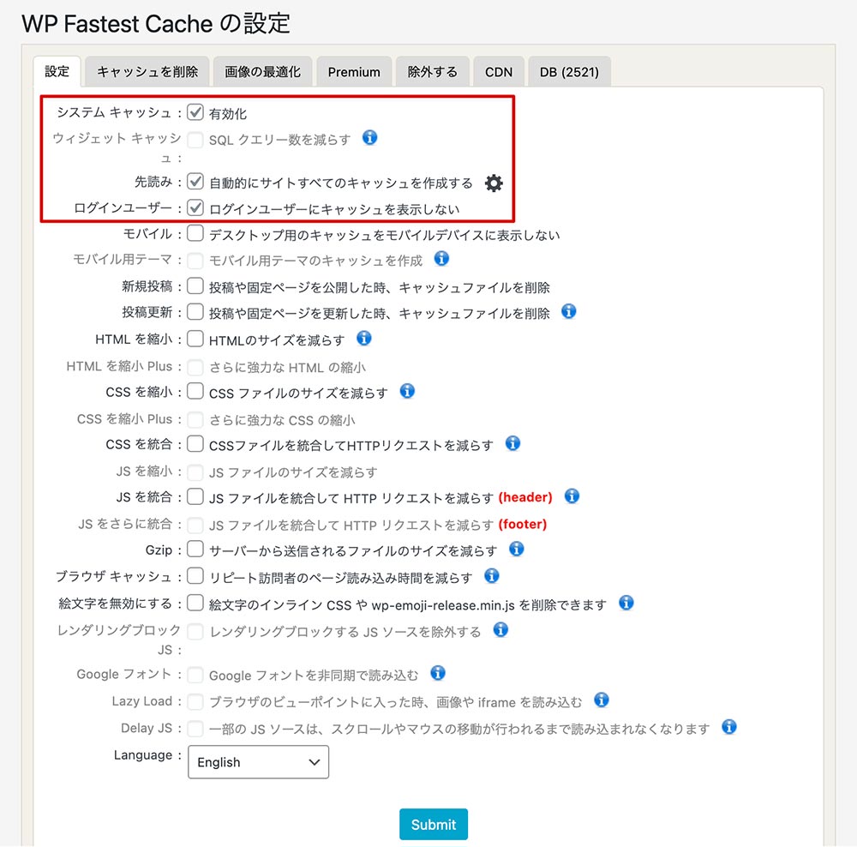Click the gear icon beside 先読み preload option

tap(494, 183)
